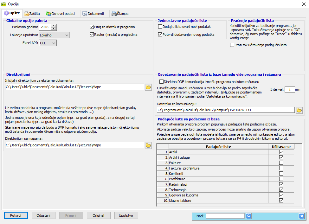Browse folder for Inicijalni direktorijum field

click(x=148, y=87)
